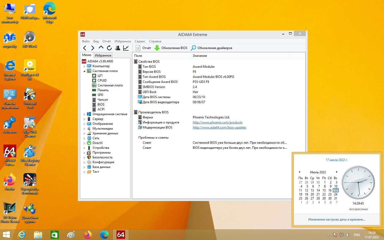Click the Forward navigation arrow in toolbar
This screenshot has width=384, height=240.
(93, 48)
